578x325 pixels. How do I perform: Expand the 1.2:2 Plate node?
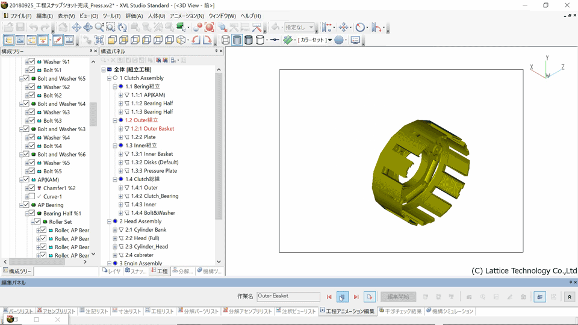[120, 137]
